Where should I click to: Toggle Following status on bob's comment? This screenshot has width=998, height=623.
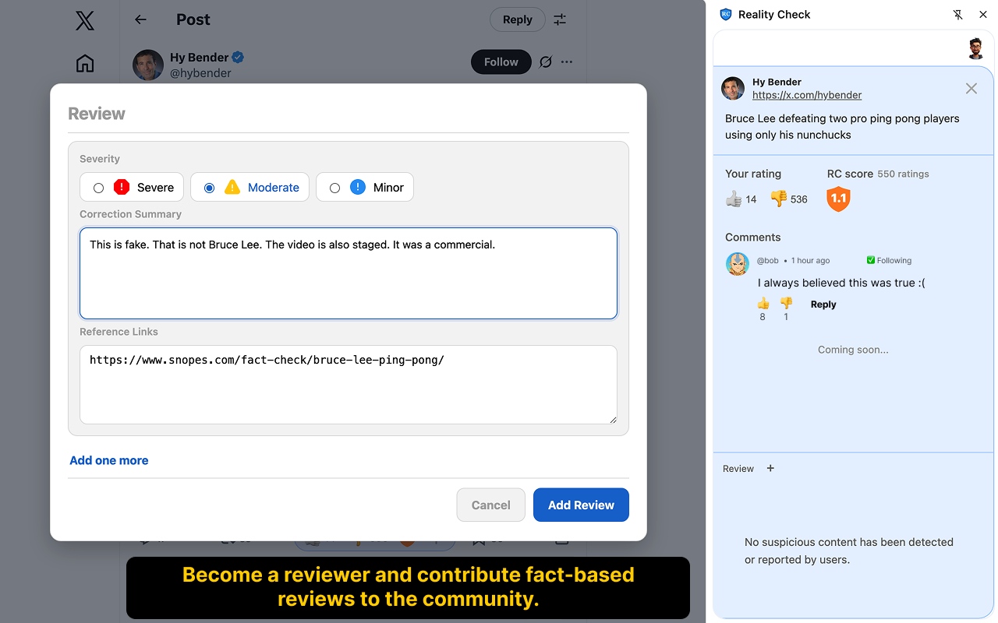pyautogui.click(x=889, y=260)
